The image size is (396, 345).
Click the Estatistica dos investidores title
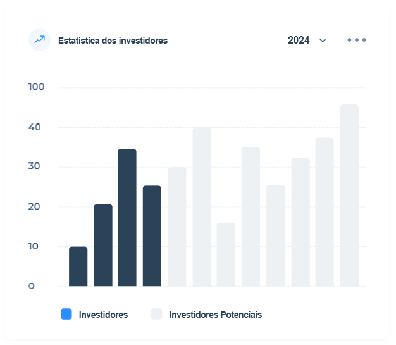point(113,41)
